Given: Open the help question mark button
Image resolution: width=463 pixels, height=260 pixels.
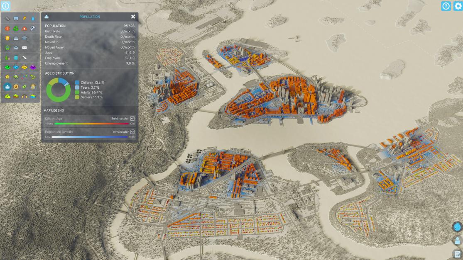Looking at the screenshot, I should 446,6.
